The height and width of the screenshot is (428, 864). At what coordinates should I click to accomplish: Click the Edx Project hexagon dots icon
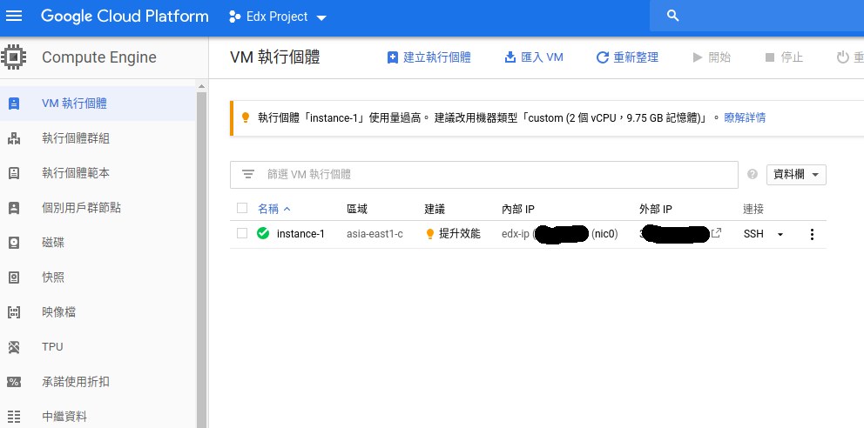click(x=235, y=17)
